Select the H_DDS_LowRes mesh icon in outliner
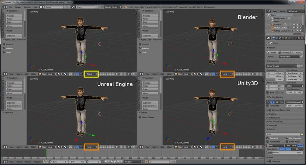Image resolution: width=306 pixels, height=165 pixels. pyautogui.click(x=272, y=28)
